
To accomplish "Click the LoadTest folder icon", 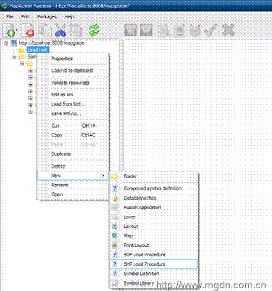I will coord(22,50).
